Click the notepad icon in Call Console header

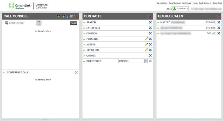72,16
